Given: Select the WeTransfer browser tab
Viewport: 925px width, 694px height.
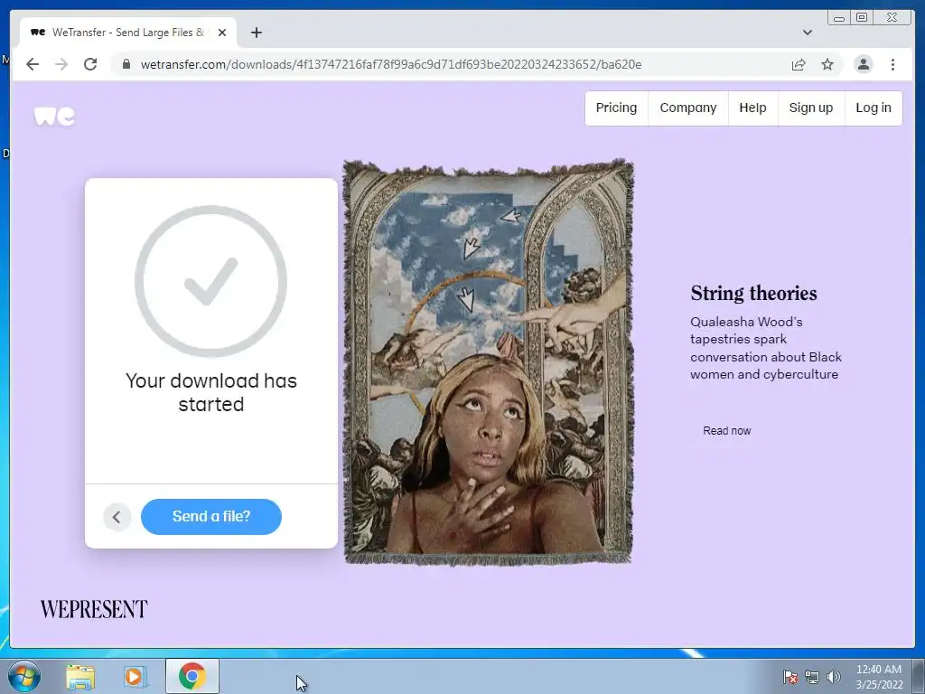Looking at the screenshot, I should click(128, 33).
